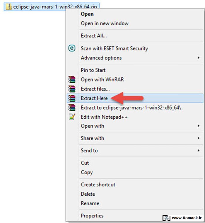Expand the Advanced options submenu arrow

click(x=199, y=58)
